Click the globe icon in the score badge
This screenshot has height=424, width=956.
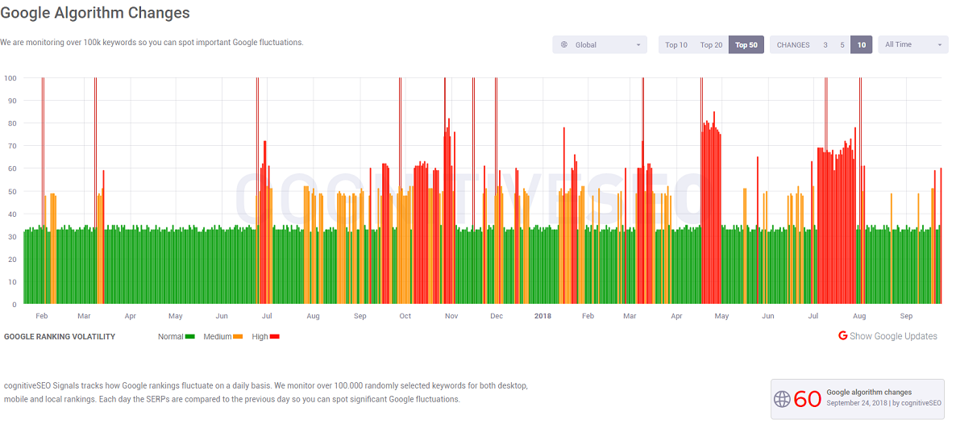[x=782, y=398]
